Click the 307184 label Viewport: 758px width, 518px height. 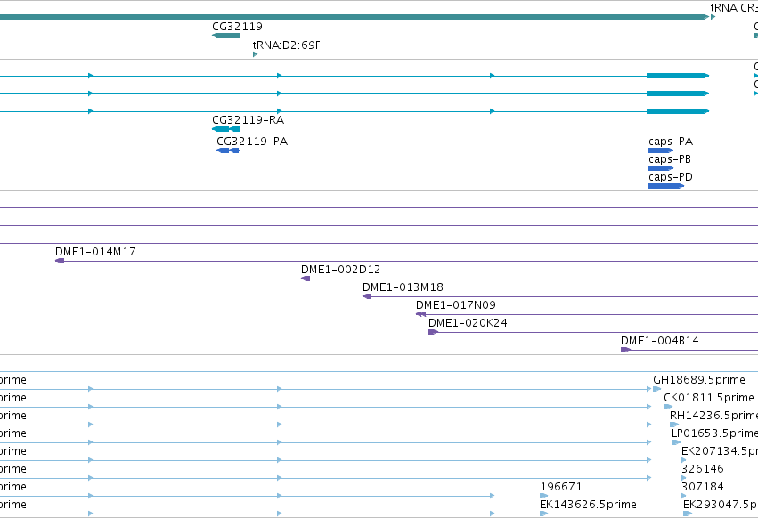[703, 487]
